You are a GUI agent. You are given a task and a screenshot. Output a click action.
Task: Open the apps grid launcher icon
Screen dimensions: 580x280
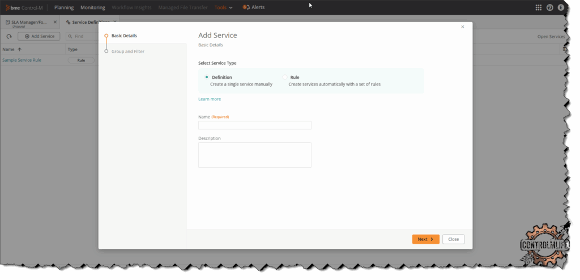(x=538, y=7)
